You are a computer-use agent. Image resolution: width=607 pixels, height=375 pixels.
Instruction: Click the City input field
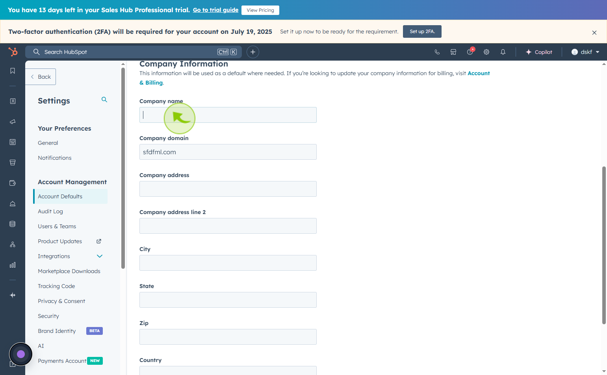[228, 263]
